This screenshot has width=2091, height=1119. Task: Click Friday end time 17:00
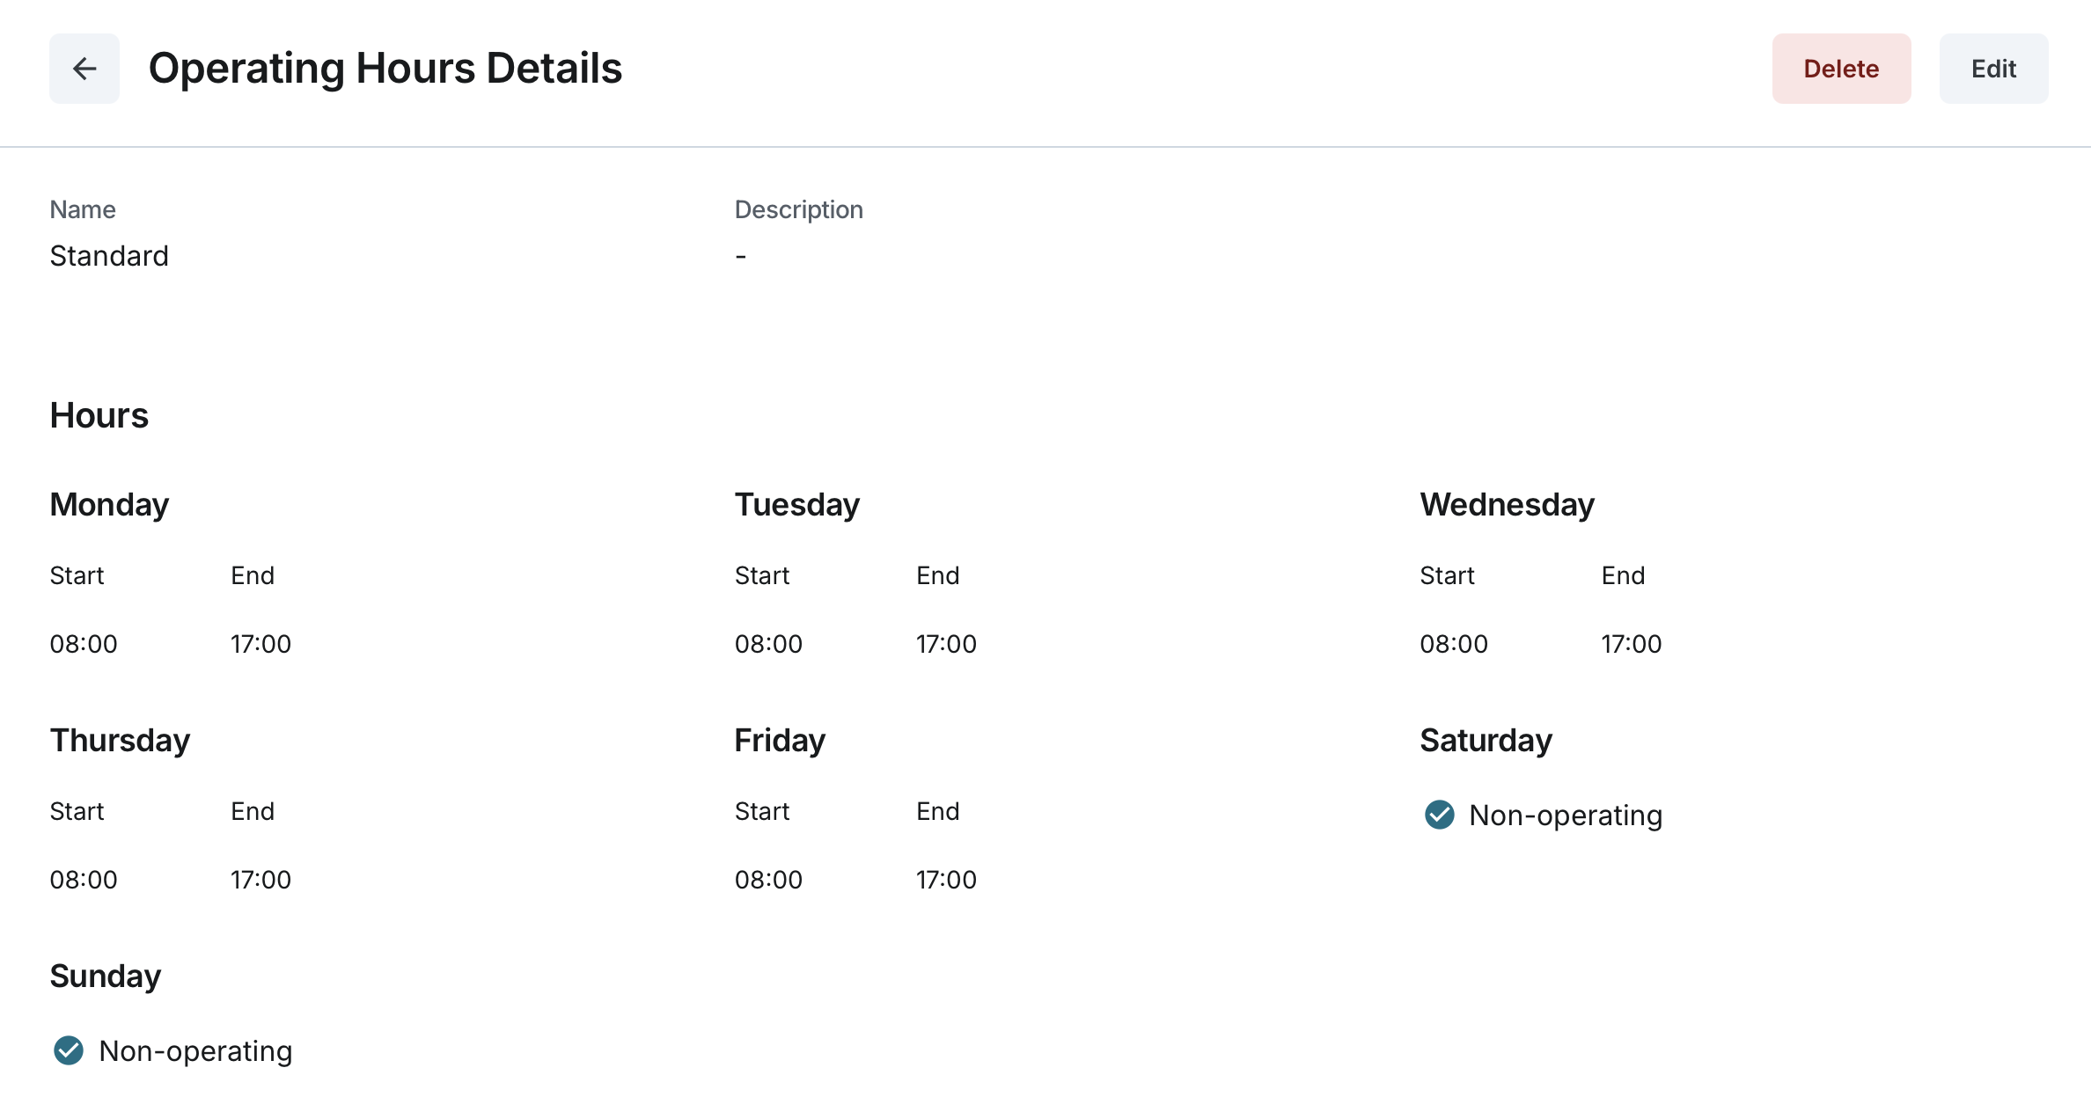tap(946, 880)
